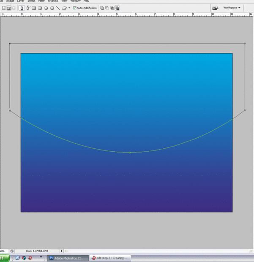Image resolution: width=254 pixels, height=262 pixels.
Task: Click the status bar preview icon
Action: click(x=12, y=251)
